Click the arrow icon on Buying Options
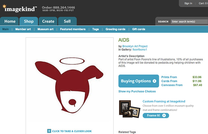 point(155,81)
